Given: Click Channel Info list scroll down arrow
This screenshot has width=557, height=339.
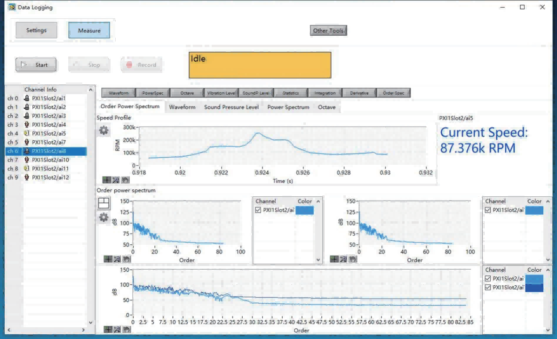Looking at the screenshot, I should point(91,323).
